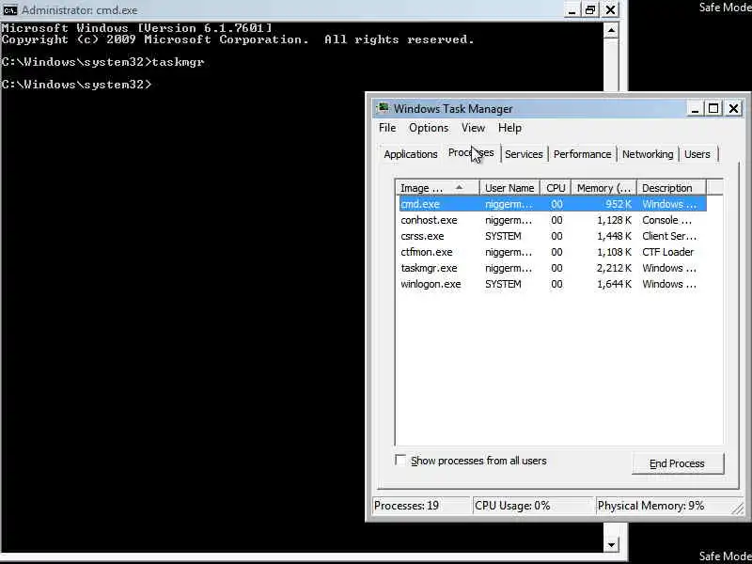Open the View menu
Image resolution: width=752 pixels, height=564 pixels.
pyautogui.click(x=473, y=128)
